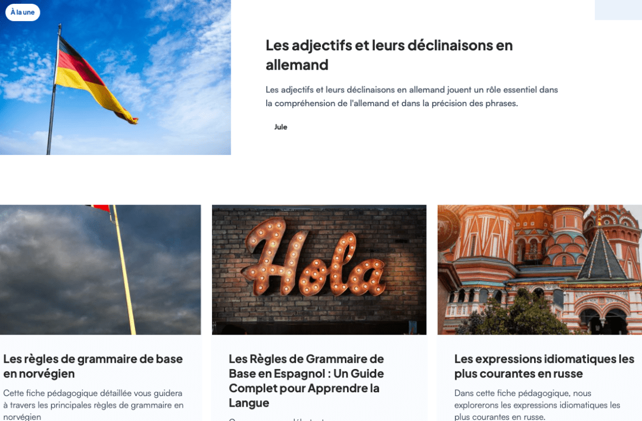Open "Les adjectifs et leurs déclinaisons en allemand" headline
Image resolution: width=642 pixels, height=421 pixels.
pos(389,55)
